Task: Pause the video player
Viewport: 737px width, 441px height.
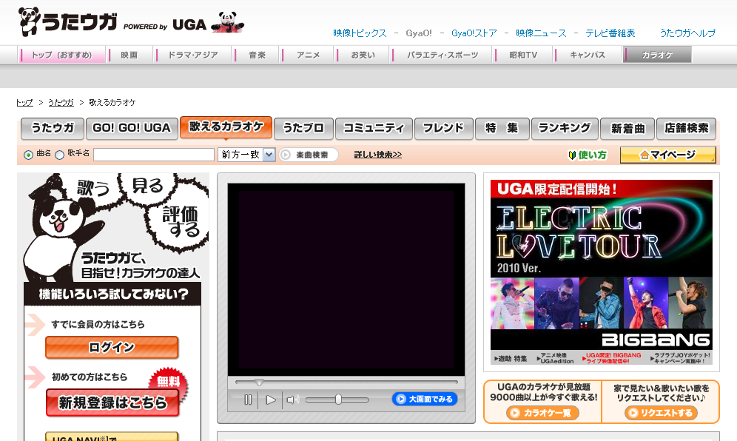Action: coord(248,400)
